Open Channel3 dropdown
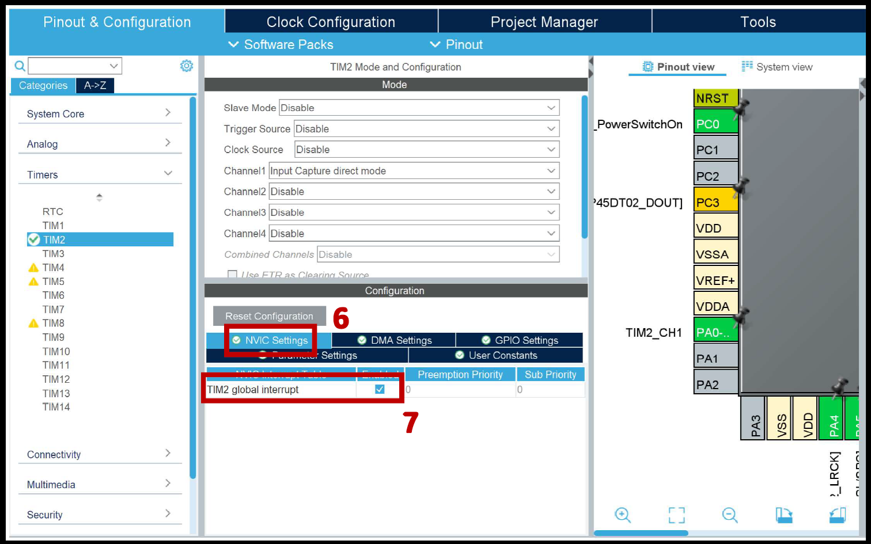871x544 pixels. [x=414, y=212]
